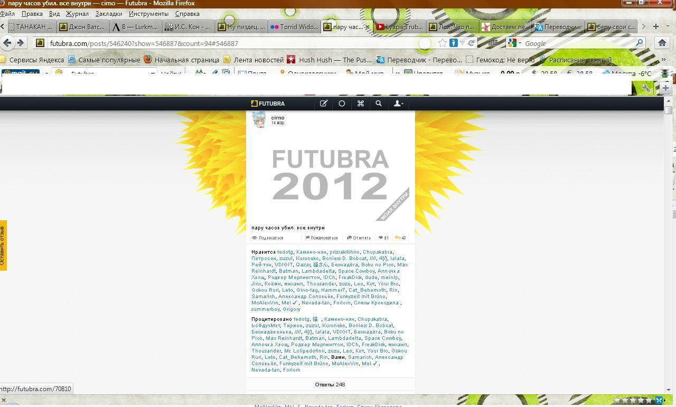Click the quote counter 43

pos(400,238)
